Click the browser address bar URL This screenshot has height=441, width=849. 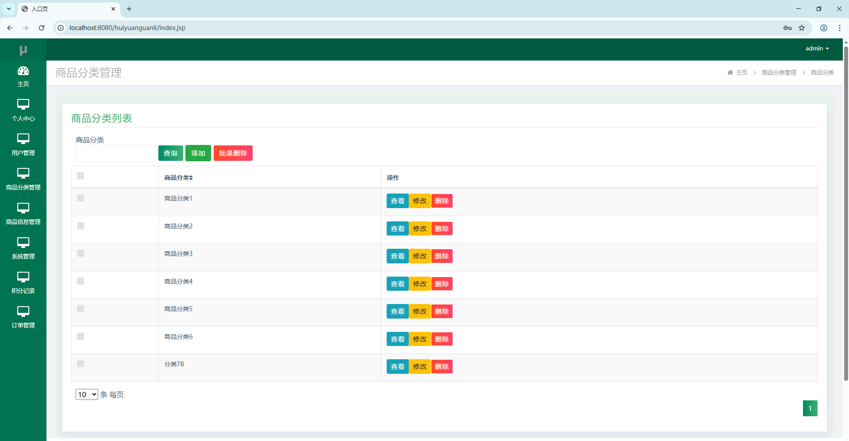click(x=127, y=28)
